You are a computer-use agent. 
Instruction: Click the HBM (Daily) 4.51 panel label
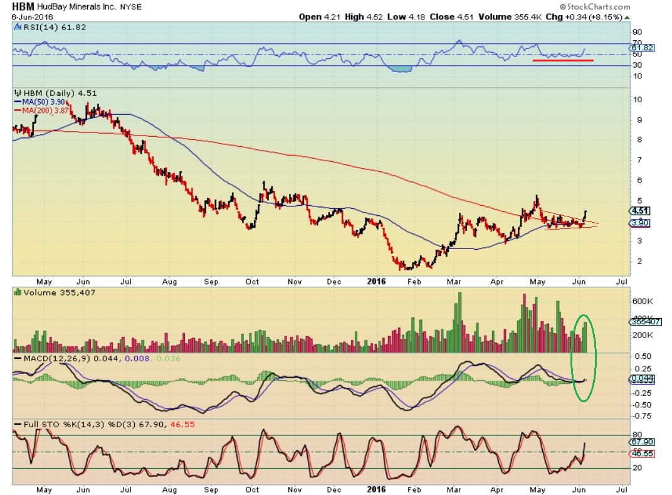[60, 93]
